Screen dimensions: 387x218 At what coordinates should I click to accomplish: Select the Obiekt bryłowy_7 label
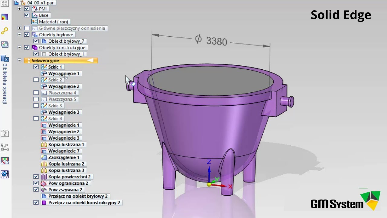pos(66,41)
